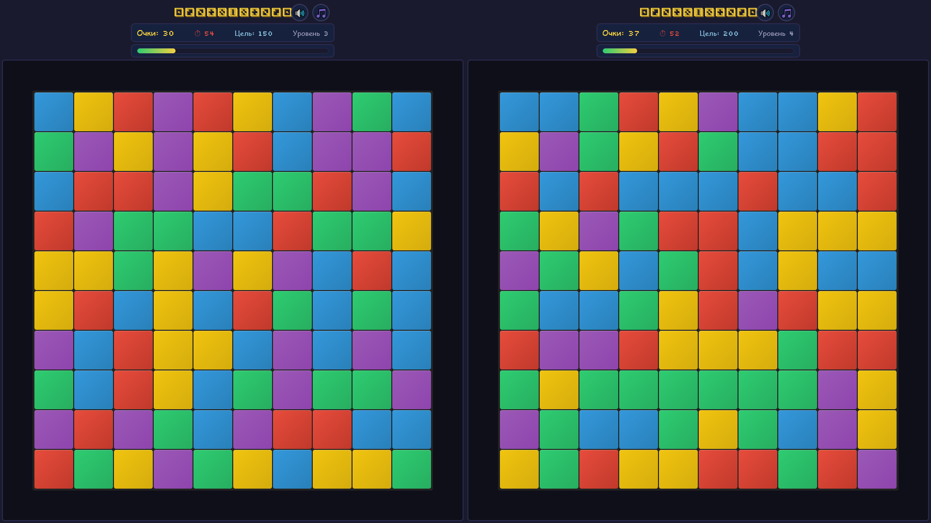Click the "Очки: 30" score label
This screenshot has height=523, width=931.
coord(155,33)
